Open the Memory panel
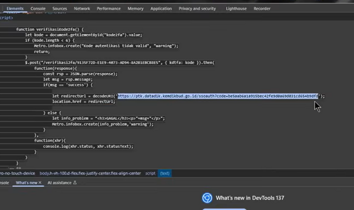Screen dimensions: 354x210 [x=135, y=8]
